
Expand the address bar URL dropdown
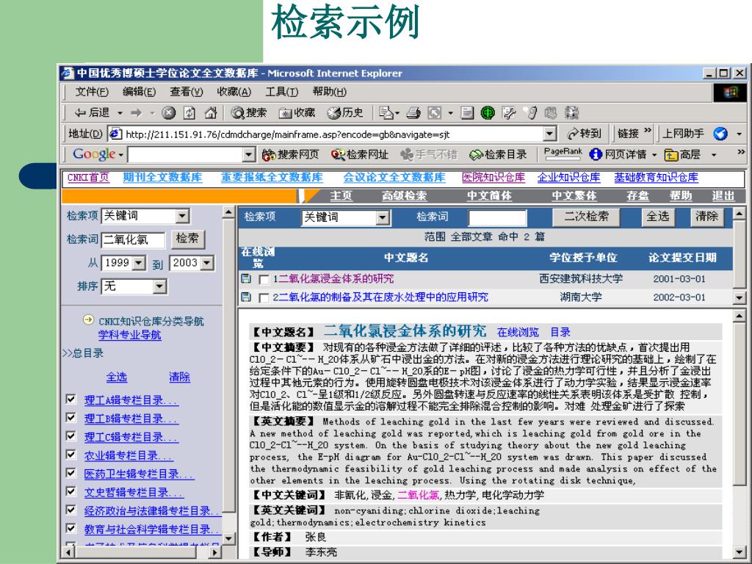coord(549,134)
